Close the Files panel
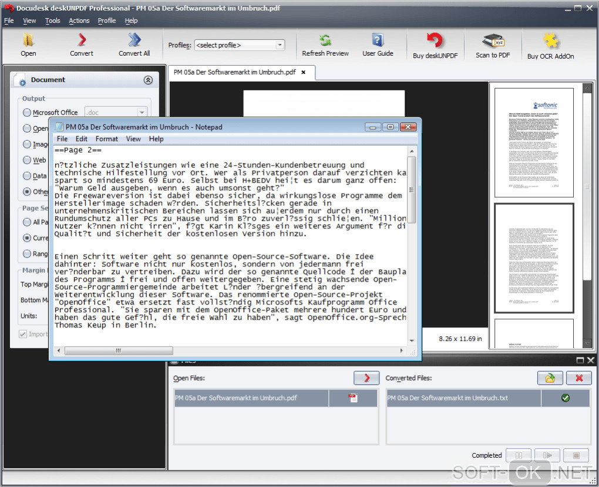The image size is (599, 487). (591, 360)
